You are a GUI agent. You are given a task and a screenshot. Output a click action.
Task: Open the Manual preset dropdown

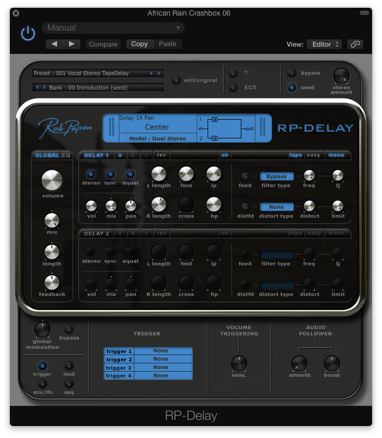(113, 27)
